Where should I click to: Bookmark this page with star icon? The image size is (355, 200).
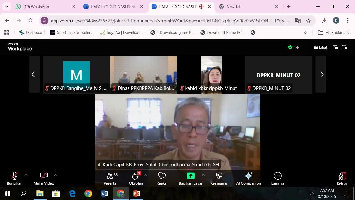pos(308,21)
